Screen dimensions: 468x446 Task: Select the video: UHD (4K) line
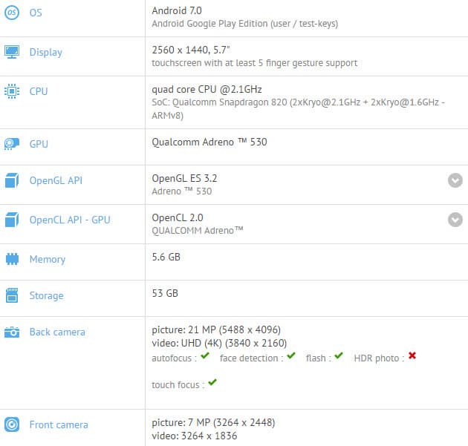tap(219, 343)
